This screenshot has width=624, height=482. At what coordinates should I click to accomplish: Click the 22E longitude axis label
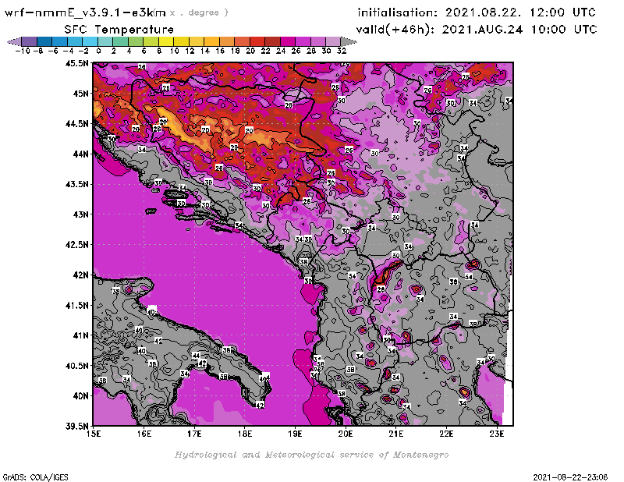click(446, 434)
